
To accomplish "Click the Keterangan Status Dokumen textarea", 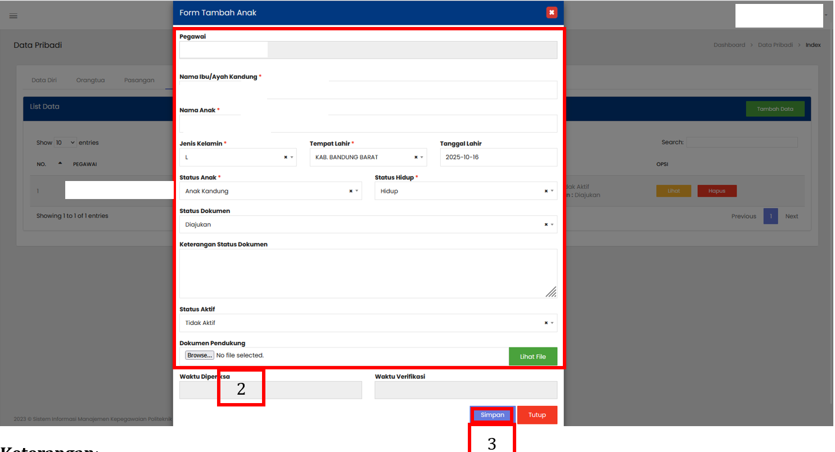I will (x=368, y=273).
